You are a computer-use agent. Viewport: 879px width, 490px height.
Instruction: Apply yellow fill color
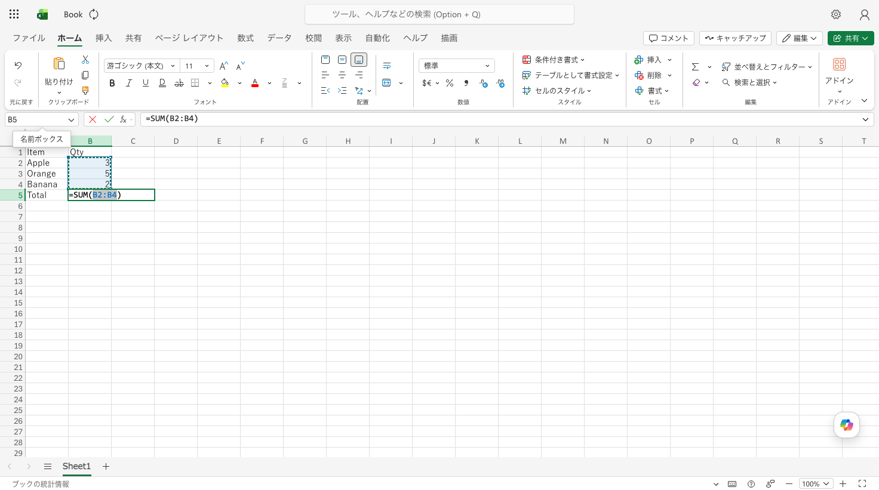tap(225, 83)
